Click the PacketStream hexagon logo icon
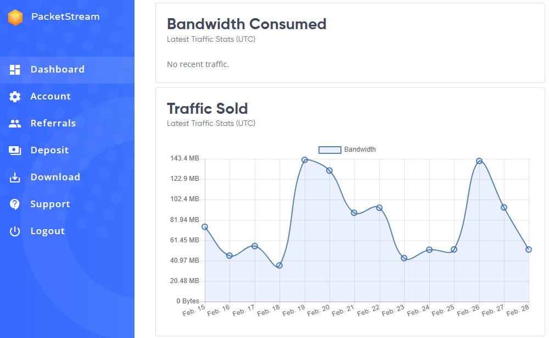Image resolution: width=549 pixels, height=338 pixels. [15, 17]
